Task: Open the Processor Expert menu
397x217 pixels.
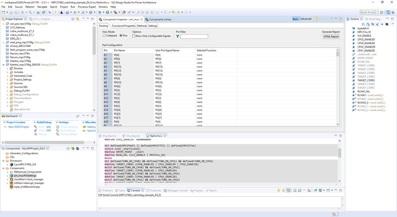Action: 87,7
